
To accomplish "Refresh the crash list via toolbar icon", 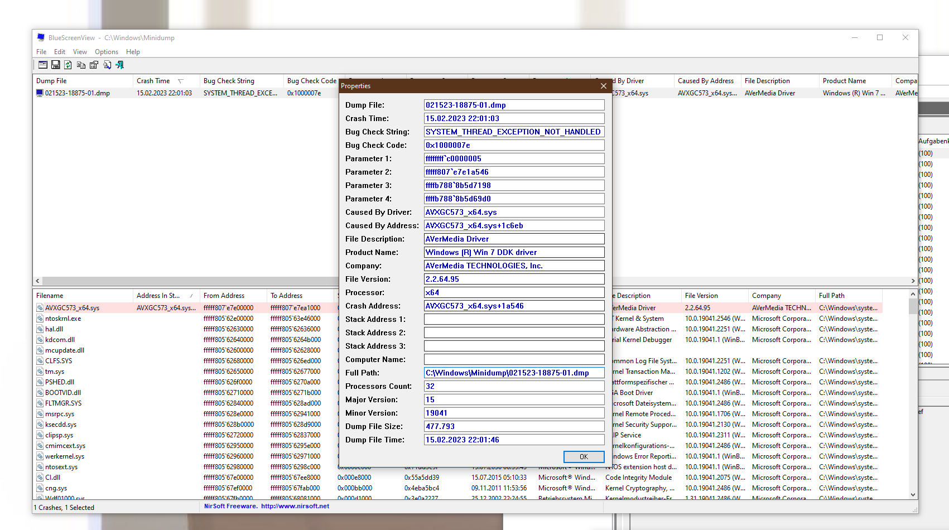I will click(68, 65).
